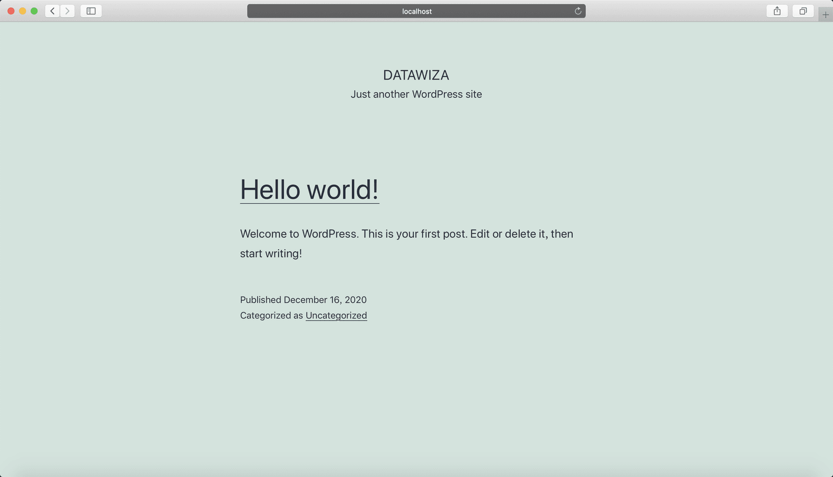Click the Welcome to WordPress paragraph

tap(407, 243)
